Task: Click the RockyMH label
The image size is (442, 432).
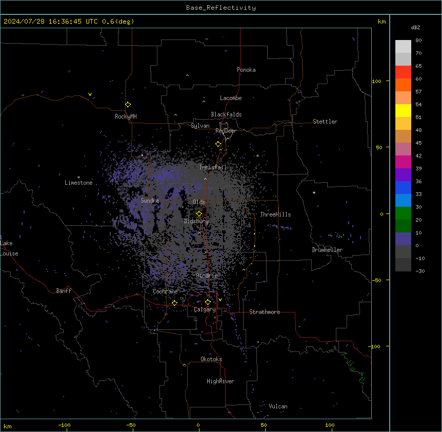Action: click(x=126, y=116)
